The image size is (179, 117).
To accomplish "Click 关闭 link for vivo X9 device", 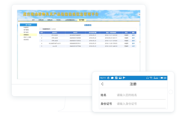I will coord(133,46).
